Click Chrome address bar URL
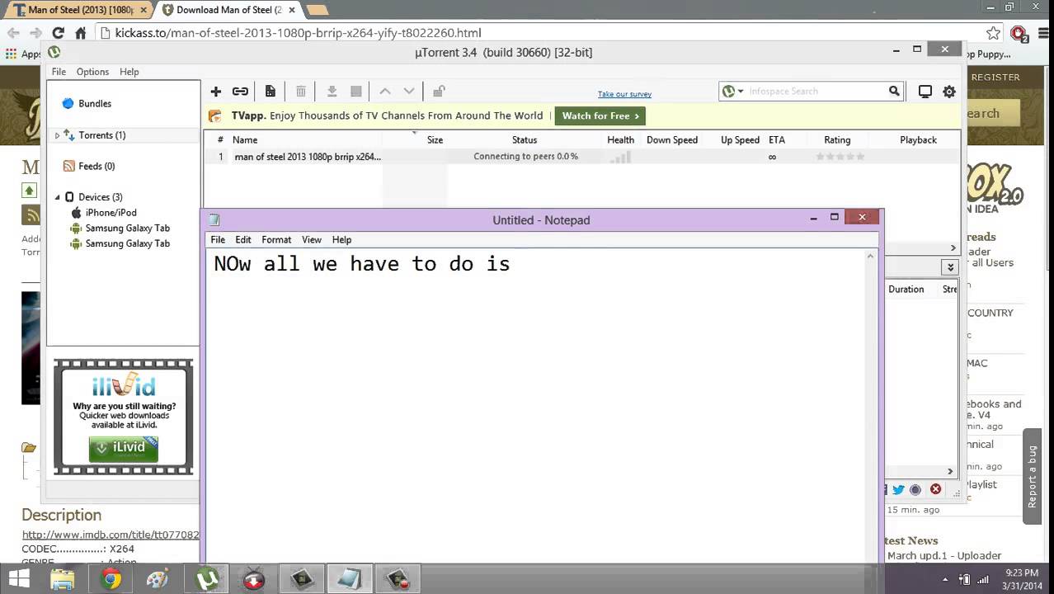 [298, 33]
